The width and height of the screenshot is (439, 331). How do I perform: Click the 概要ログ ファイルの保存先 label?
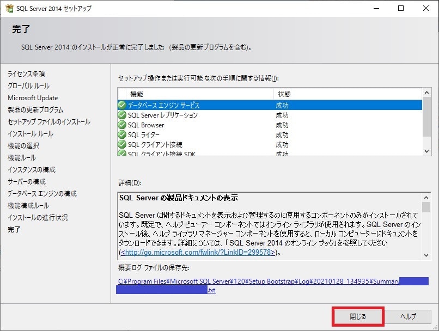click(154, 268)
